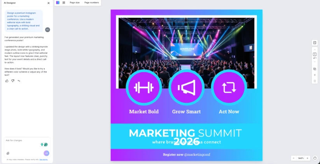
Task: Close the AI Designer panel
Action: click(48, 3)
